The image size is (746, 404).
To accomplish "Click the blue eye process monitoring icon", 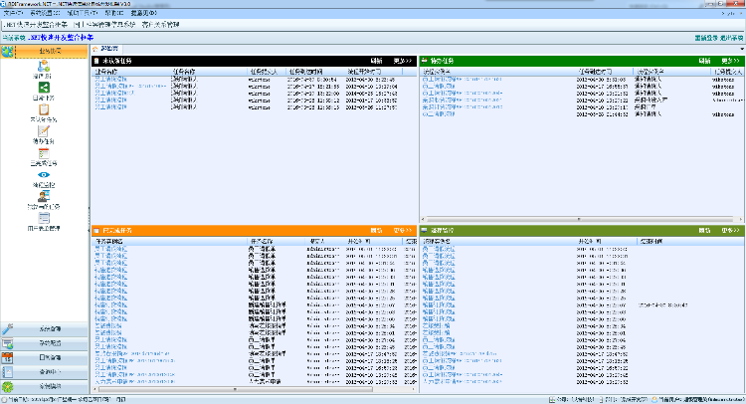I will click(44, 175).
